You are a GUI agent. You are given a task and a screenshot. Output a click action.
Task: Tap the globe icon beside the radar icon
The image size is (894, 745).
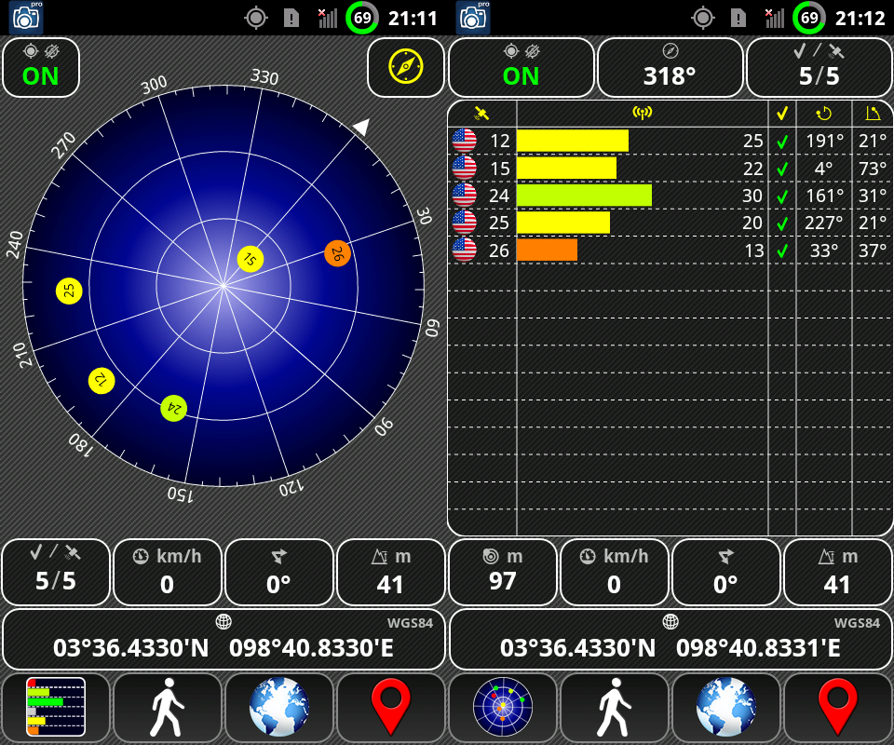click(x=726, y=708)
